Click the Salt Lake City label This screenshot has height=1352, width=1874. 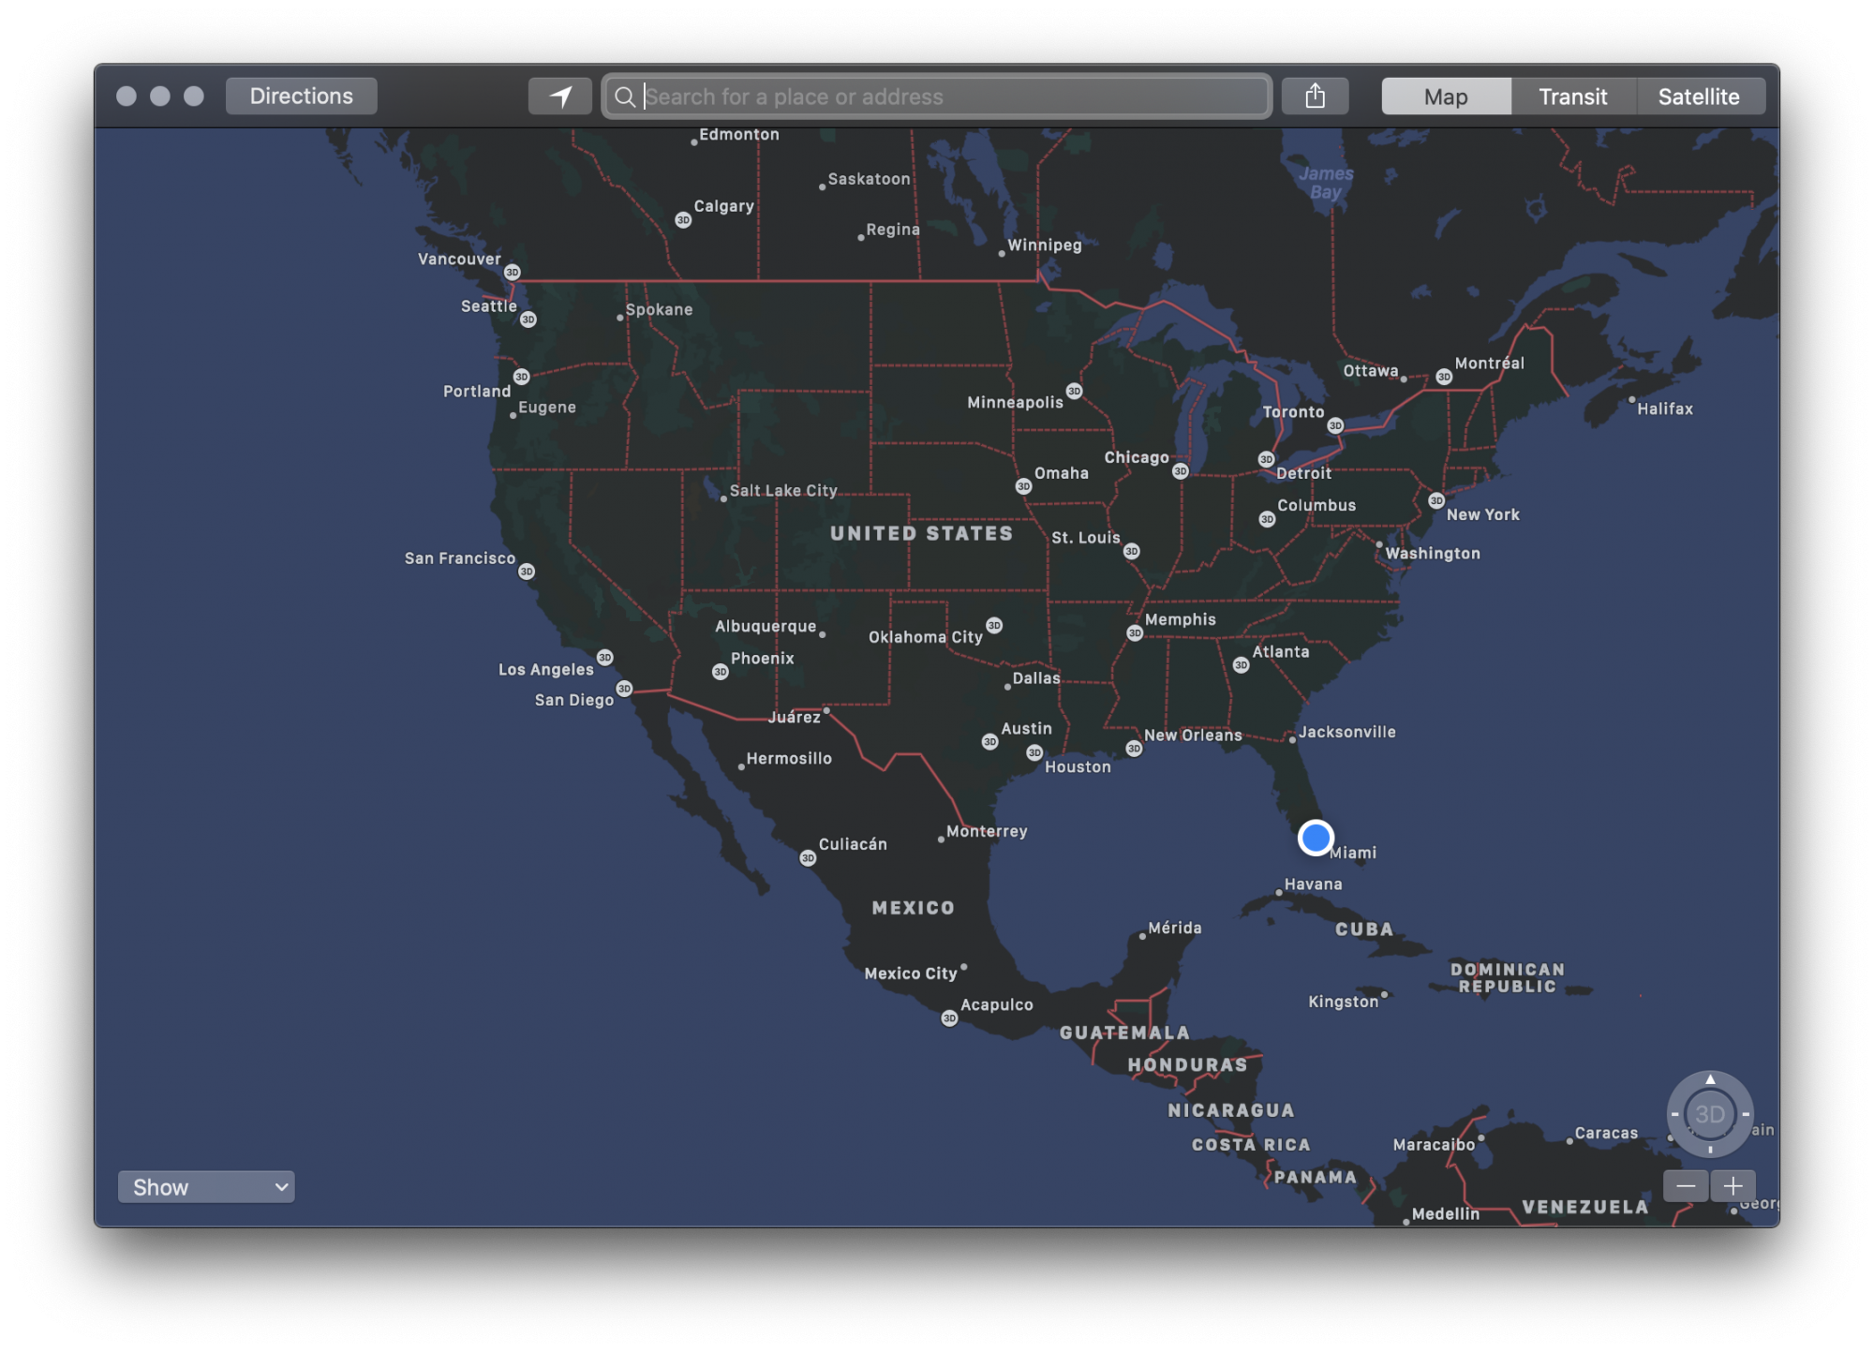(783, 491)
